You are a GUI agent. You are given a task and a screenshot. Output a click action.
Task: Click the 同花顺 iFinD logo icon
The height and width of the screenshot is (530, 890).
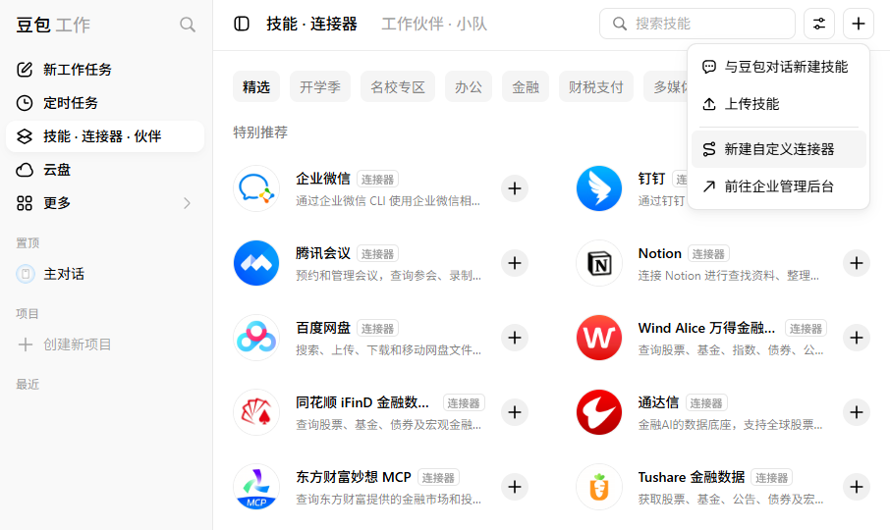point(256,412)
